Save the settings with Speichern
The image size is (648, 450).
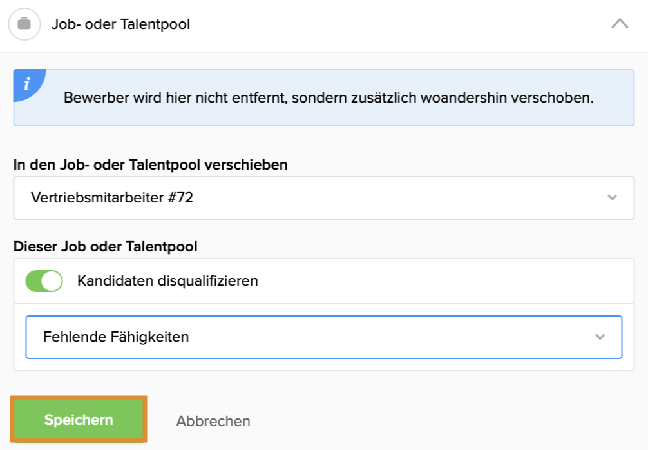79,420
